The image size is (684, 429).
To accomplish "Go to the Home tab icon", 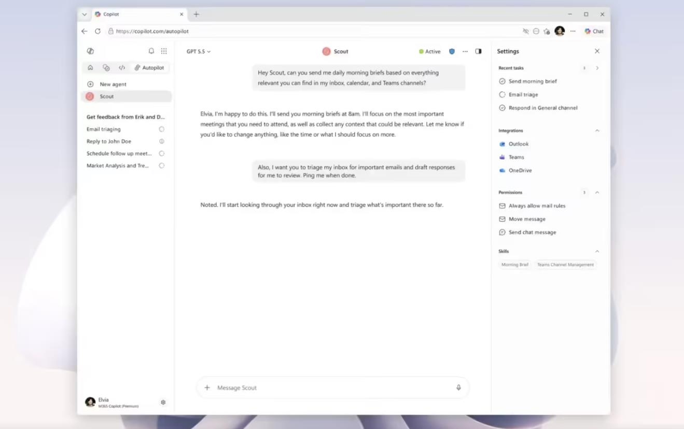I will [x=90, y=67].
